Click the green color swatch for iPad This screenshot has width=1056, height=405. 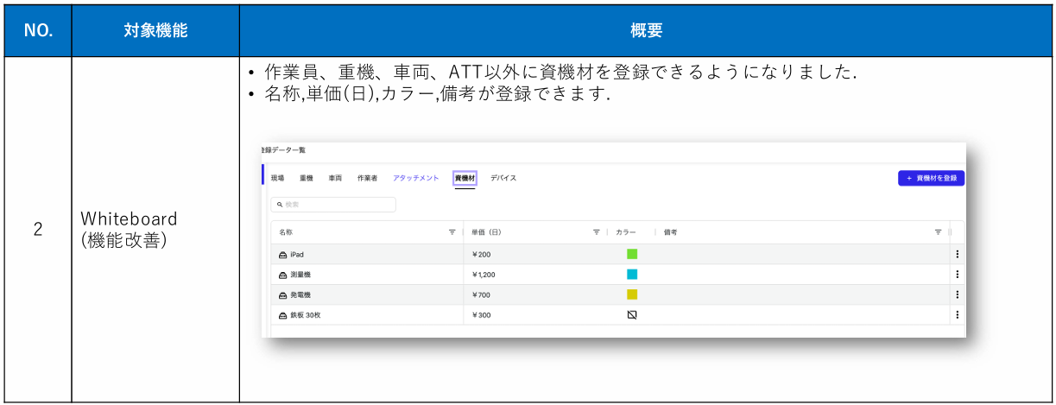[x=632, y=255]
